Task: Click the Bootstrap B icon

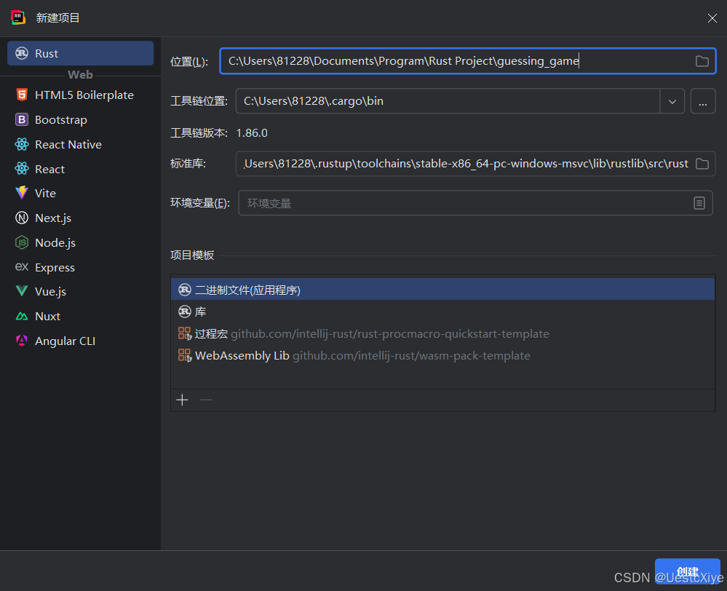Action: coord(22,119)
